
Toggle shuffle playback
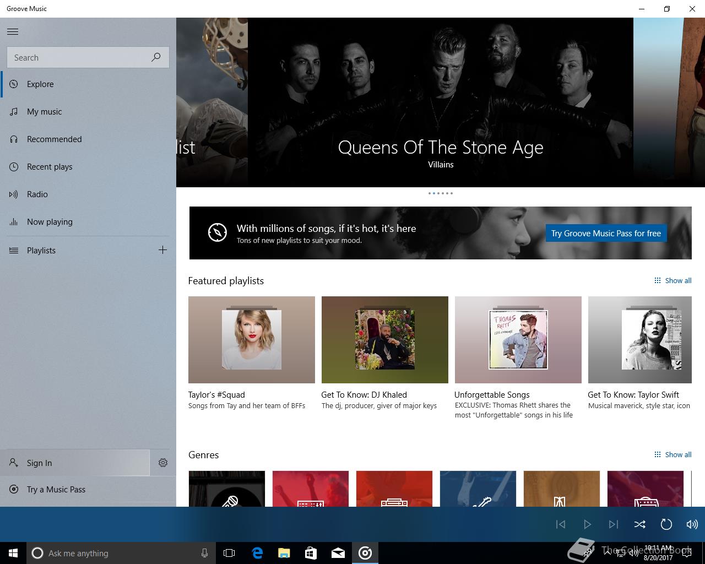(x=640, y=524)
